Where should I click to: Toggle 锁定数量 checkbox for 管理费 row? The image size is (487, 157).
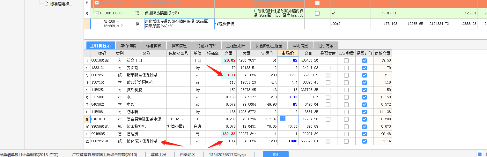tap(346, 134)
